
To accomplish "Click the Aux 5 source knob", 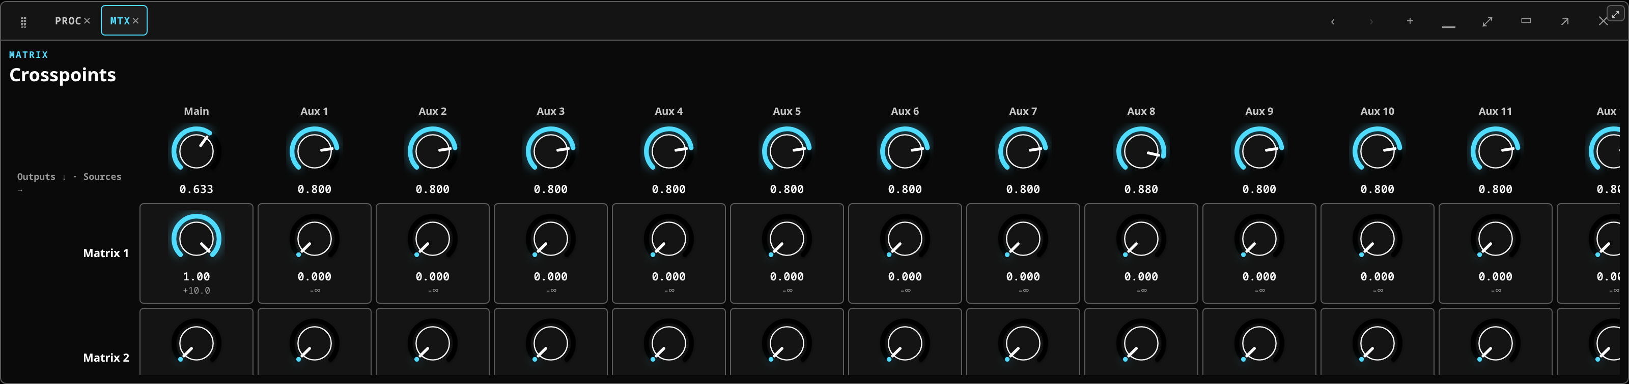I will 787,151.
